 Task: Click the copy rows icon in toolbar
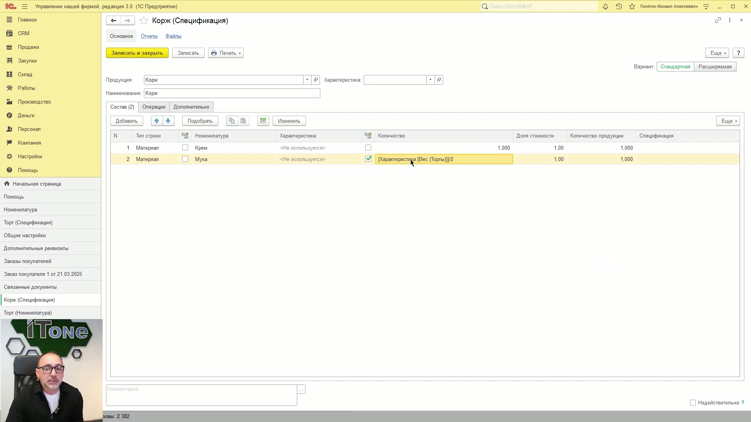(x=232, y=121)
